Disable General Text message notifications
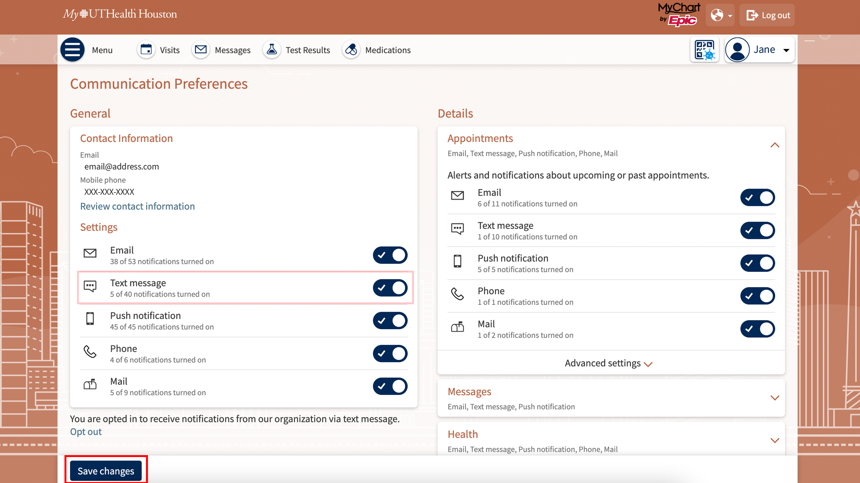The width and height of the screenshot is (860, 483). point(390,288)
